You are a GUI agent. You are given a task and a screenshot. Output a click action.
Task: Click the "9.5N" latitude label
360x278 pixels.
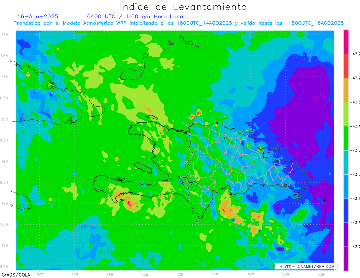4,140
